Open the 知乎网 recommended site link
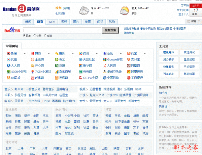Image resolution: width=202 pixels, height=155 pixels. 163,93
